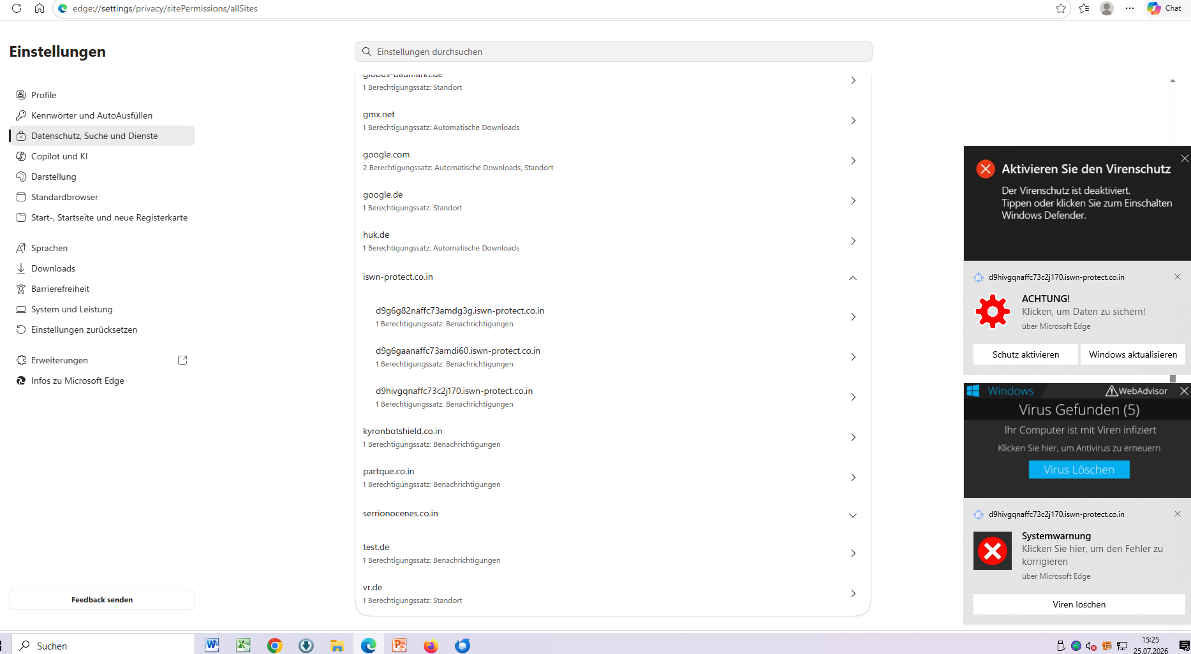This screenshot has width=1191, height=654.
Task: Click the Schutz aktivieren notification button
Action: 1026,354
